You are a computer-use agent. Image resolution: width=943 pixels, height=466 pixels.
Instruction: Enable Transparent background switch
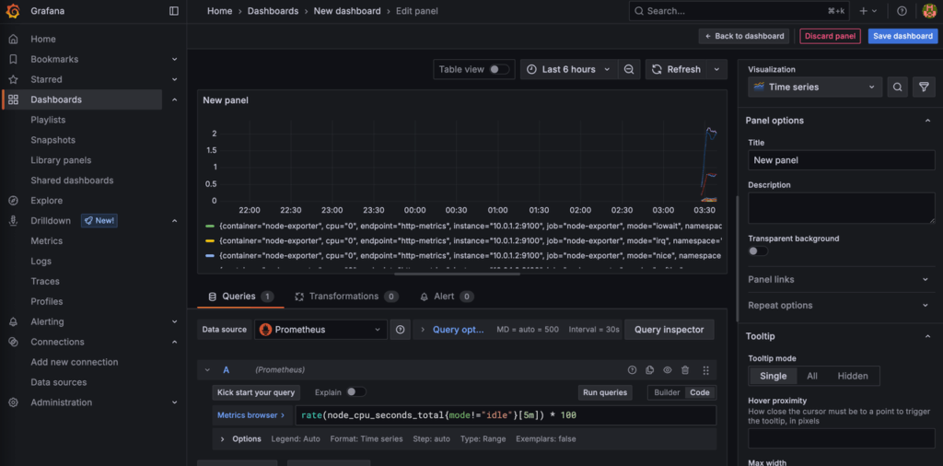pos(758,250)
